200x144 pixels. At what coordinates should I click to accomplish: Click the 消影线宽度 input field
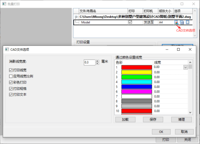point(89,62)
